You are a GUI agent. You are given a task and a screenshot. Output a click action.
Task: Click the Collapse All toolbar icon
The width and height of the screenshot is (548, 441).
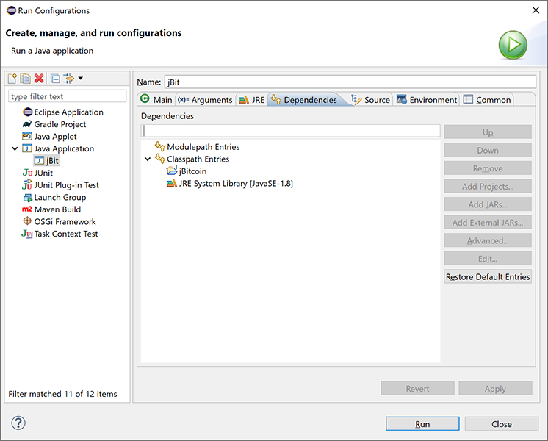[55, 79]
